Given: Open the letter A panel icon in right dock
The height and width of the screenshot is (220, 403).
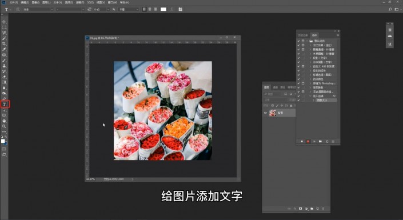Looking at the screenshot, I should [390, 44].
